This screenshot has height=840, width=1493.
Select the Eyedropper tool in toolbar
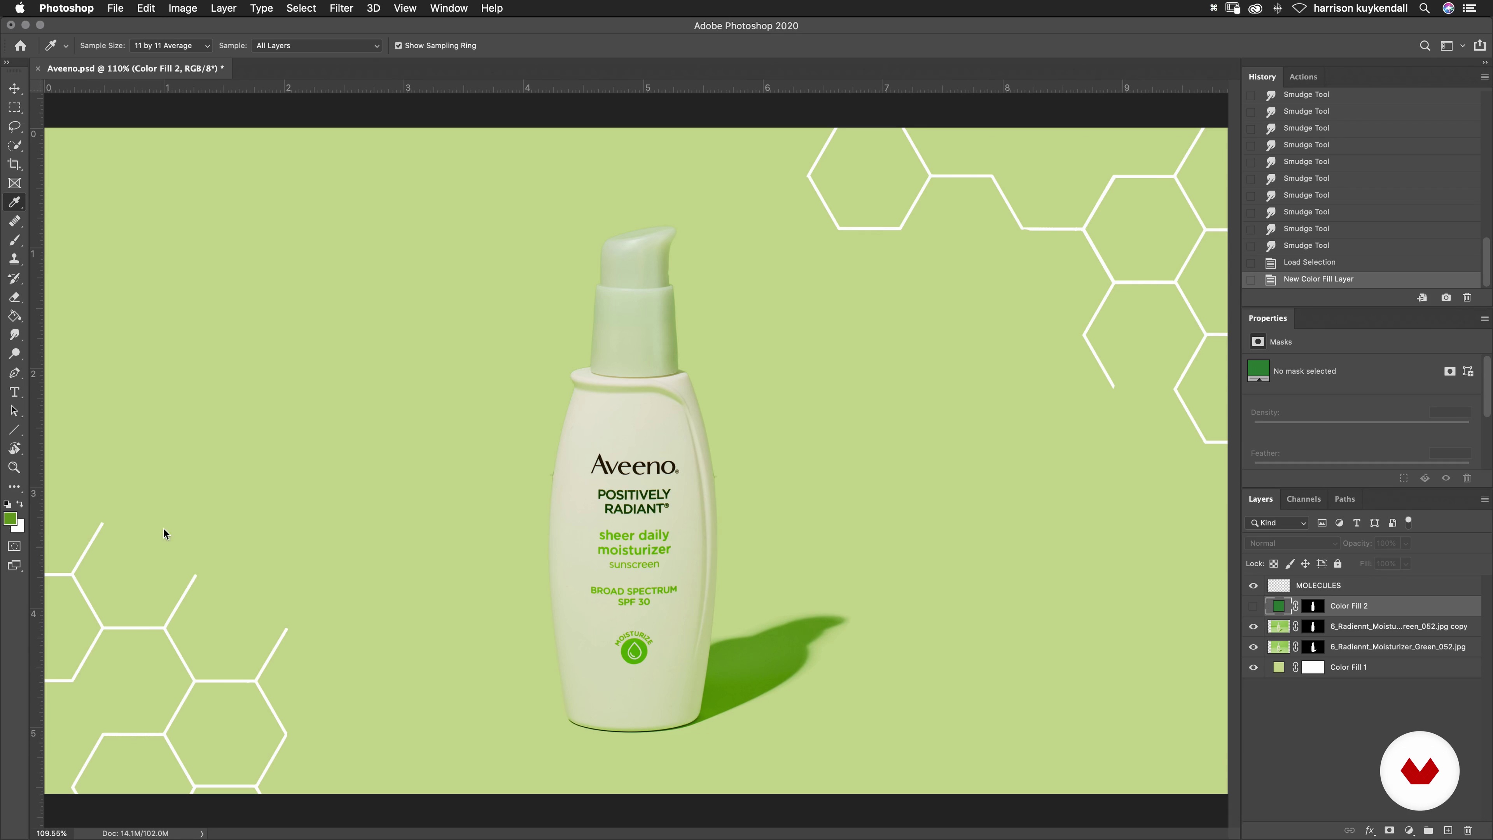pyautogui.click(x=14, y=202)
